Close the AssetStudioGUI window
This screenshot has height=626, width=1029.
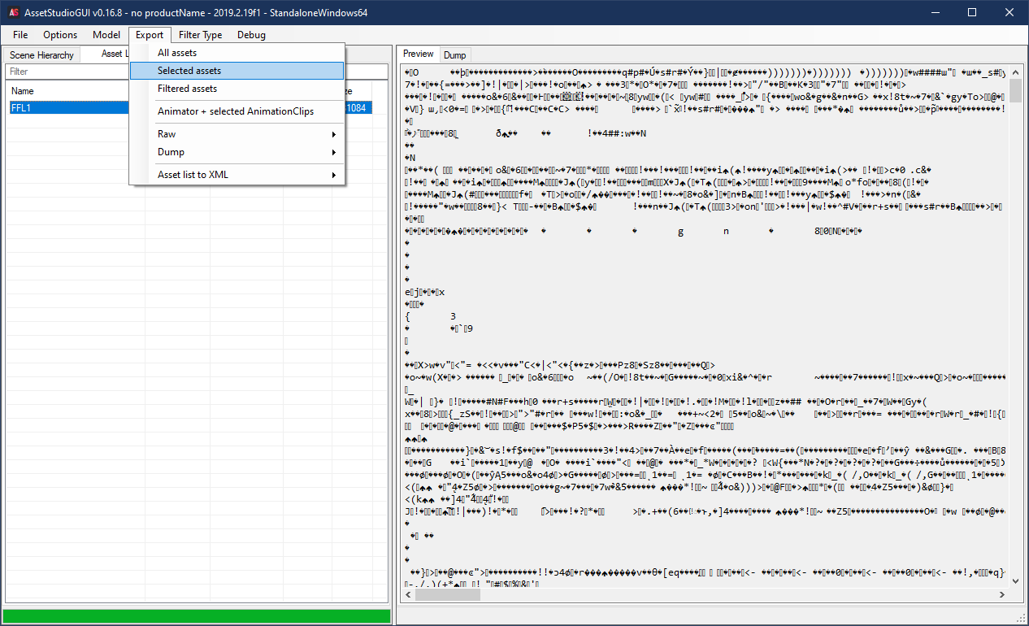coord(1009,12)
